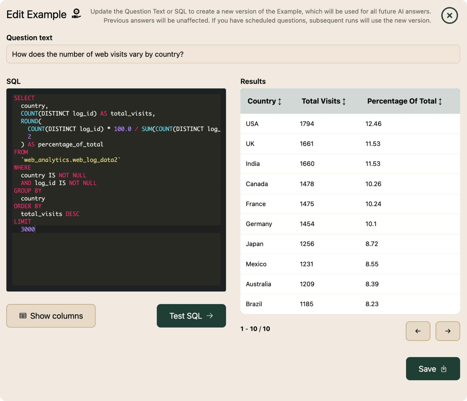Click the web_analytics.web_log_data2 table name
Image resolution: width=467 pixels, height=401 pixels.
71,160
